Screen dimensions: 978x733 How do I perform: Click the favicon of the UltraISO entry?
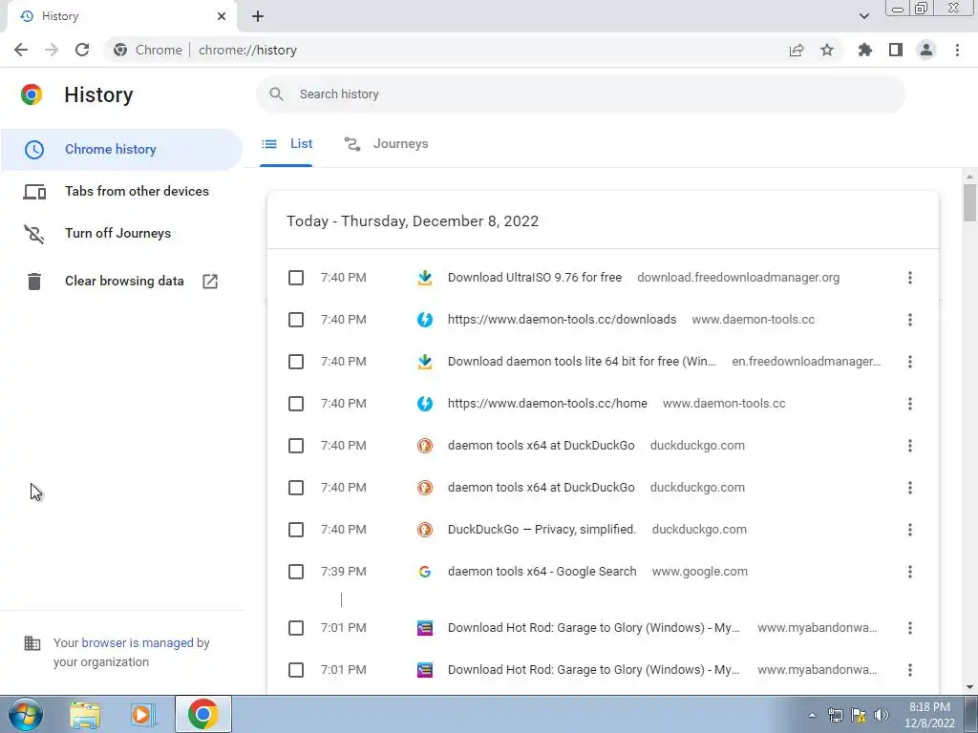coord(425,278)
